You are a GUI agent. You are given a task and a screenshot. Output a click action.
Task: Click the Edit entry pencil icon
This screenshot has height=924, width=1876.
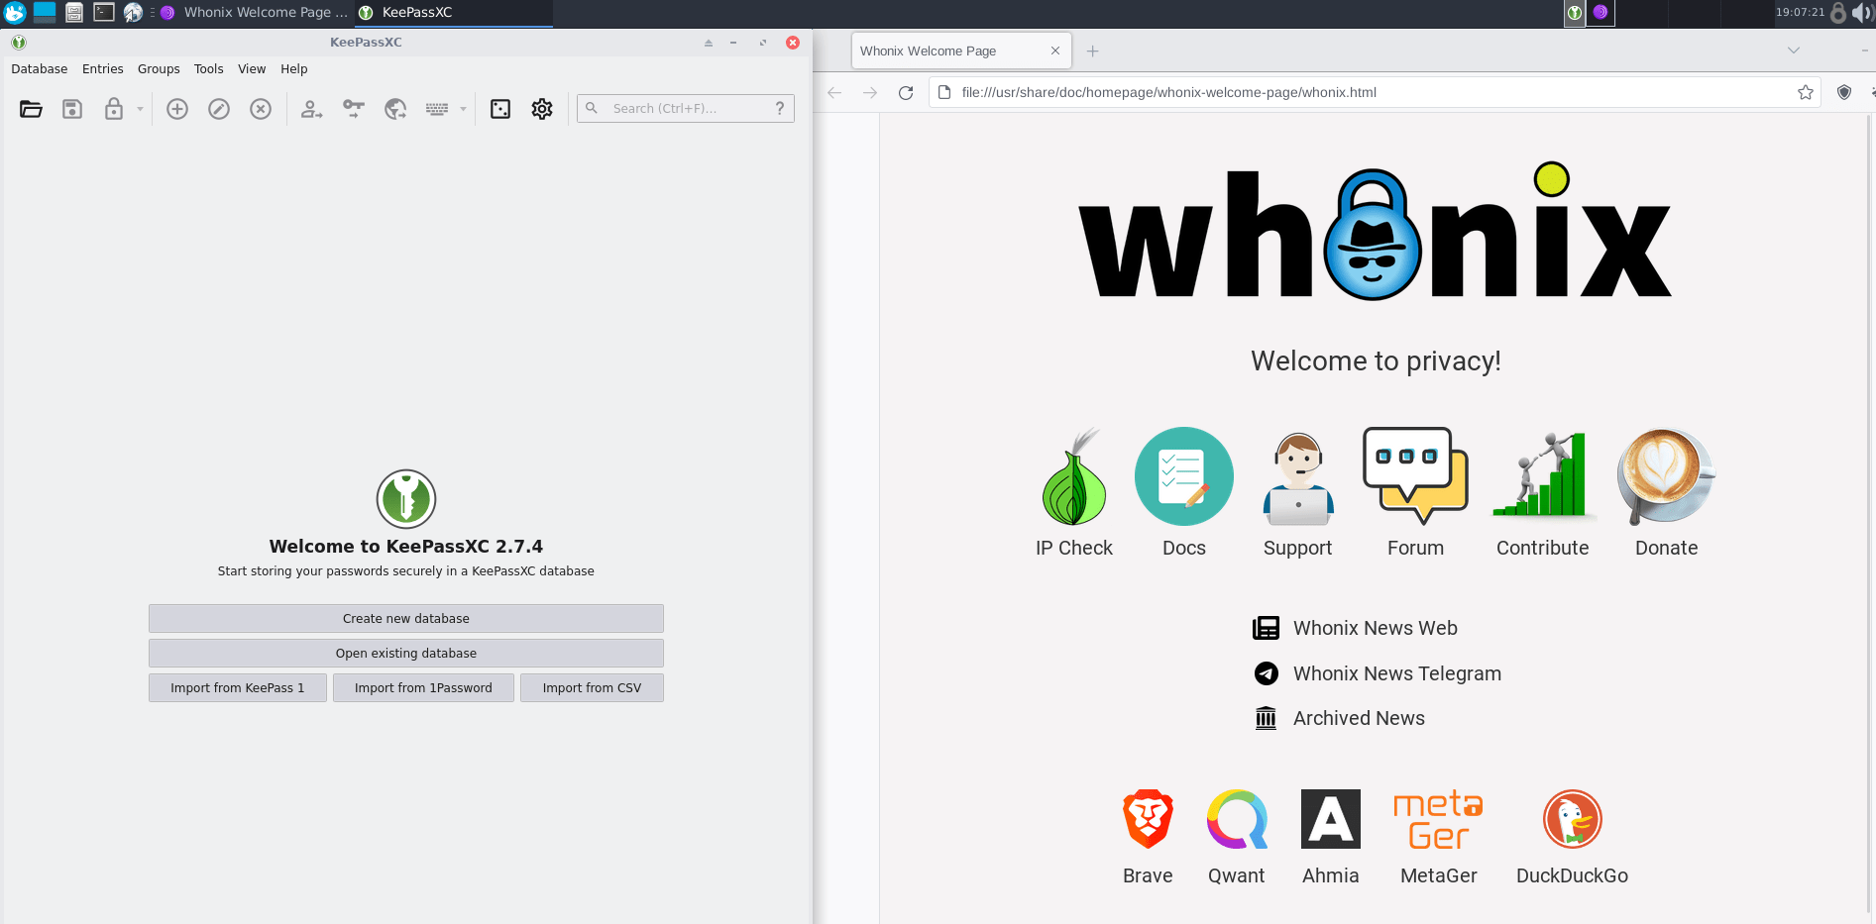219,109
